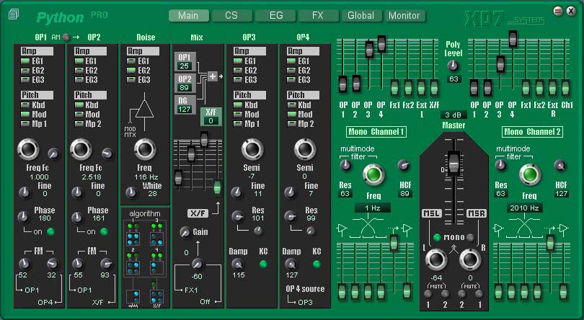Open the Global tab

coord(360,16)
